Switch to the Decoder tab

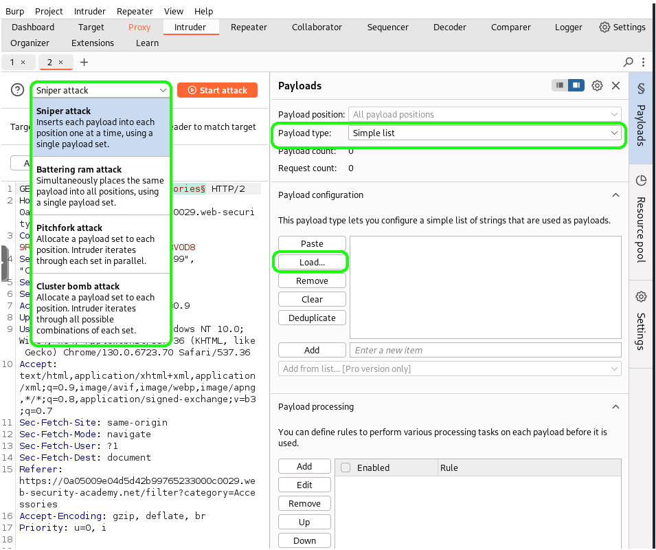tap(450, 27)
